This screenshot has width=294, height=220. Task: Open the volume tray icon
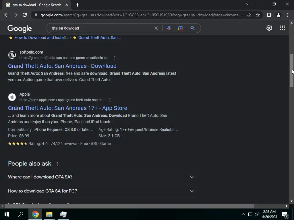(x=257, y=214)
